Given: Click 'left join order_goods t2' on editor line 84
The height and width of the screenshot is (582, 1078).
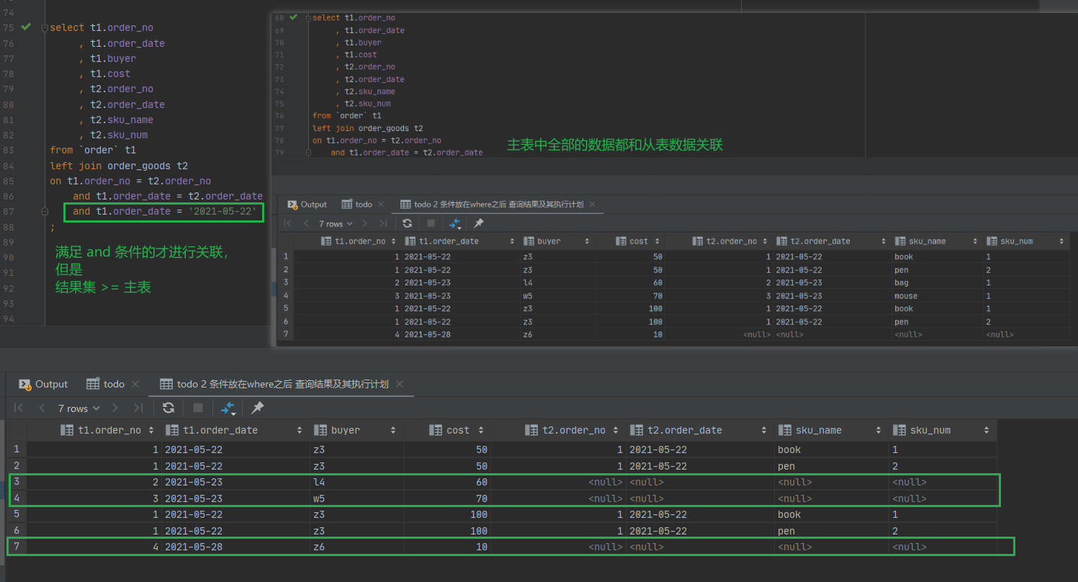Looking at the screenshot, I should click(x=120, y=166).
